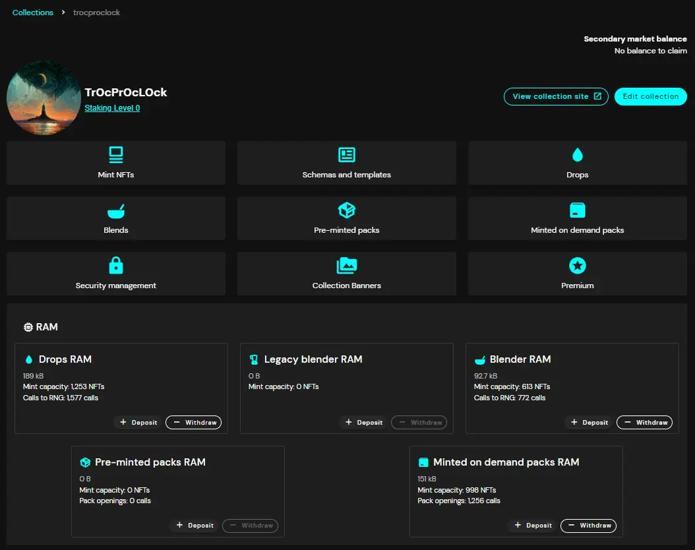Click the TrOcPrOcLOck collection avatar image
The height and width of the screenshot is (550, 695).
coord(44,98)
